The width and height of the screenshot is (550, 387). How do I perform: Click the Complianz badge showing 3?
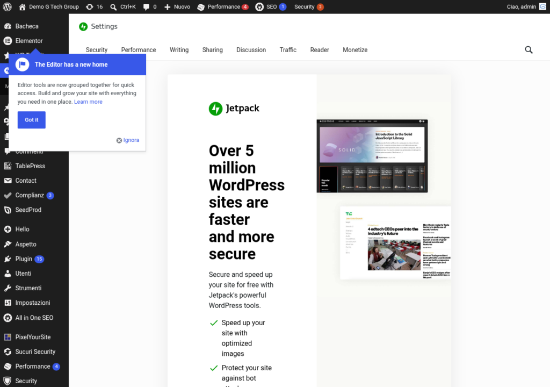pyautogui.click(x=50, y=195)
